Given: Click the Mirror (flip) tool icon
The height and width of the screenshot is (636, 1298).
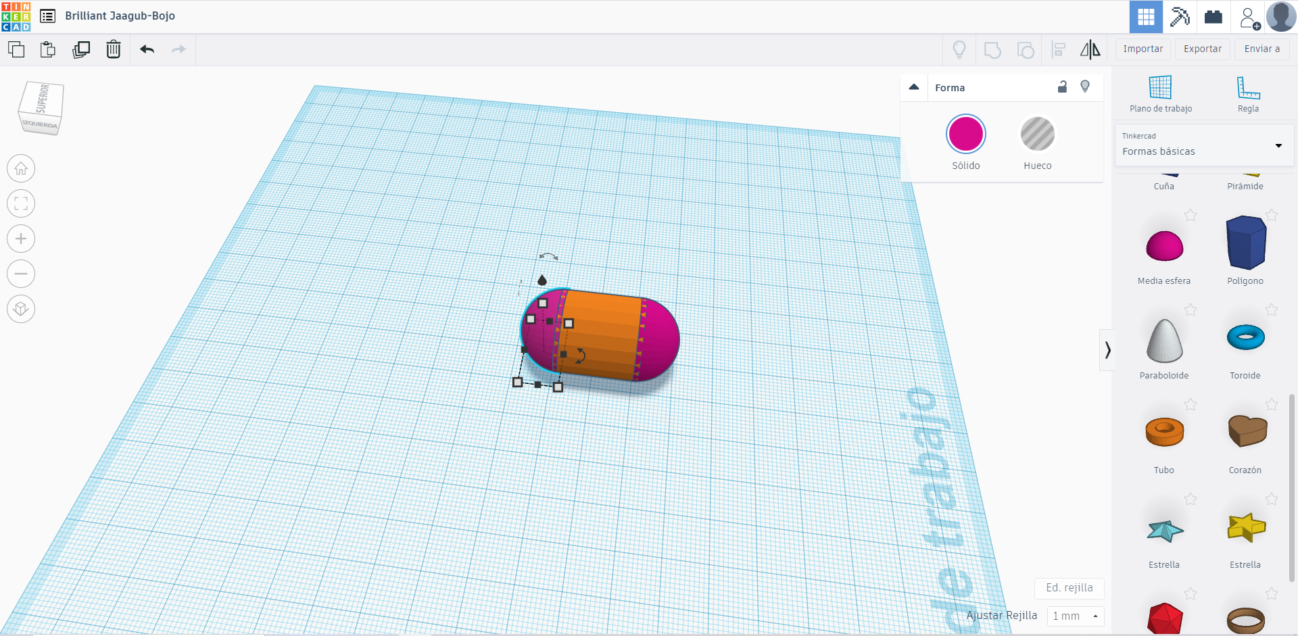Looking at the screenshot, I should pos(1090,49).
